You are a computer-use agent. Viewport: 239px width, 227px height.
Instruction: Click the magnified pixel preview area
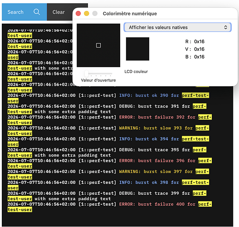(x=98, y=45)
